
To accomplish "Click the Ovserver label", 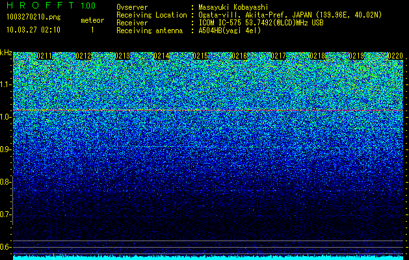I will pyautogui.click(x=132, y=7).
